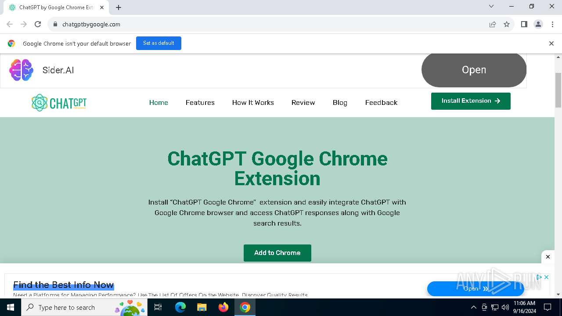This screenshot has height=316, width=562.
Task: Click the Chrome taskbar icon
Action: pyautogui.click(x=245, y=307)
